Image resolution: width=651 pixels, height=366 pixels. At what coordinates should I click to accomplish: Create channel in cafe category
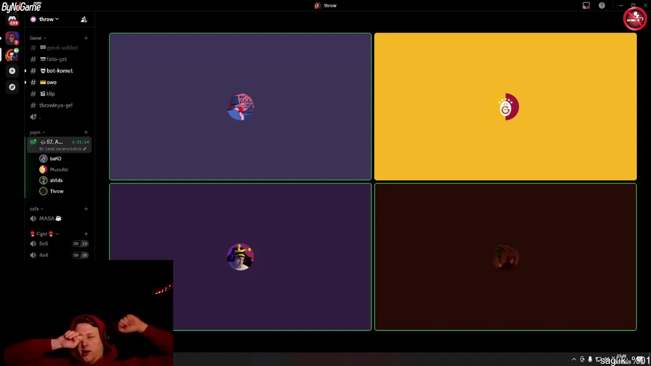(86, 209)
